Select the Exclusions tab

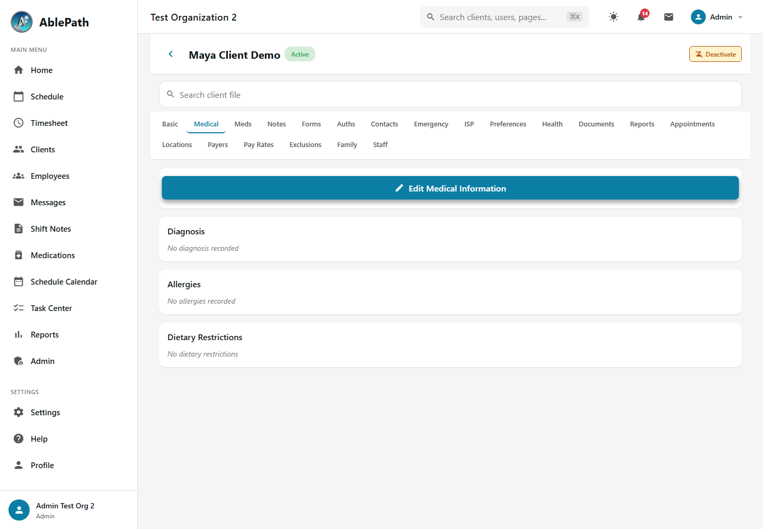coord(306,144)
